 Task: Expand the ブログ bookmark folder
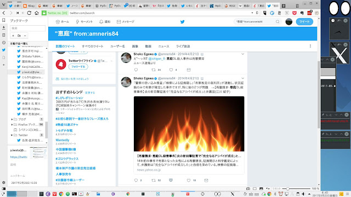click(12, 119)
